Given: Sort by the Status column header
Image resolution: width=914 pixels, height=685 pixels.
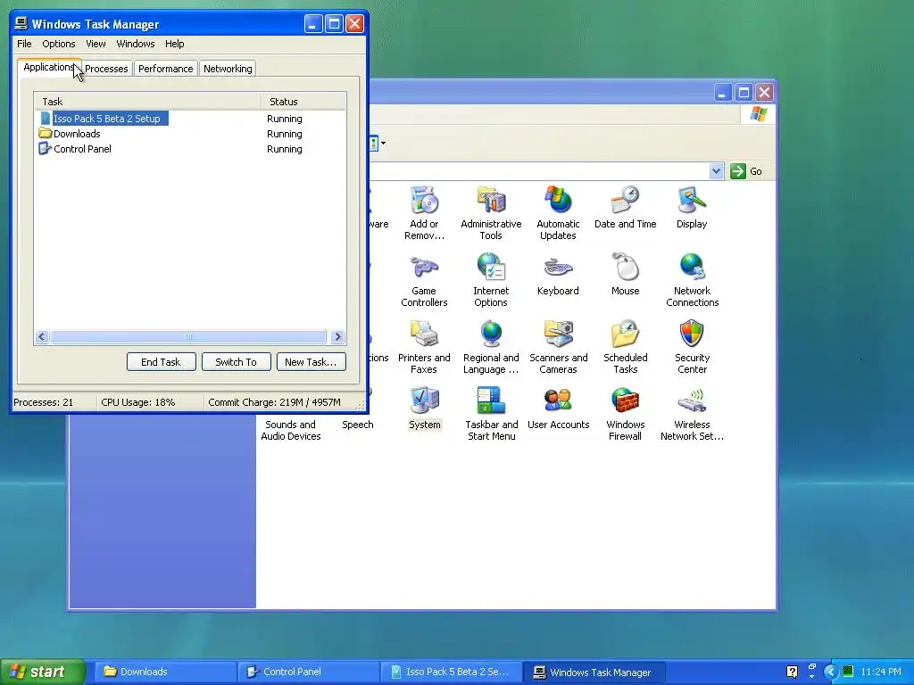Looking at the screenshot, I should point(303,102).
